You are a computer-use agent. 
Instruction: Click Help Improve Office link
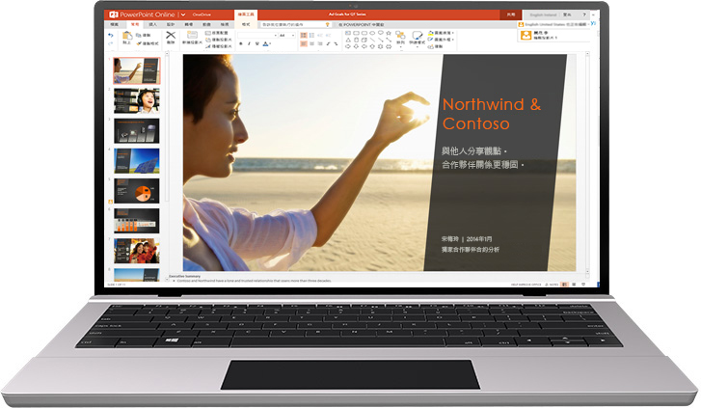526,285
